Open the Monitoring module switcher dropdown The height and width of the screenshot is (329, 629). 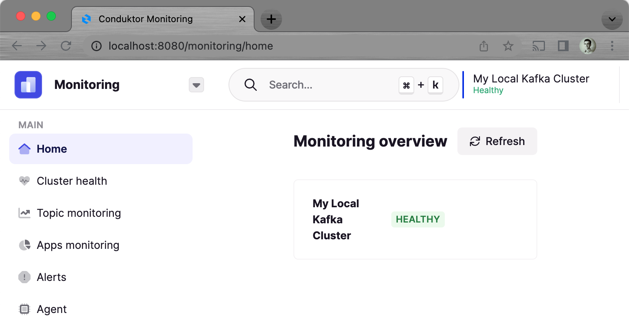(196, 85)
